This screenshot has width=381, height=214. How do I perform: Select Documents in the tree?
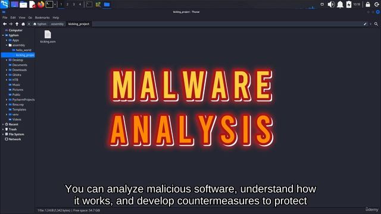pos(20,65)
